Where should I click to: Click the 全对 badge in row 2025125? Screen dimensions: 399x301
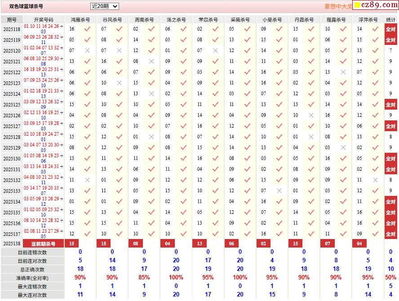[390, 105]
